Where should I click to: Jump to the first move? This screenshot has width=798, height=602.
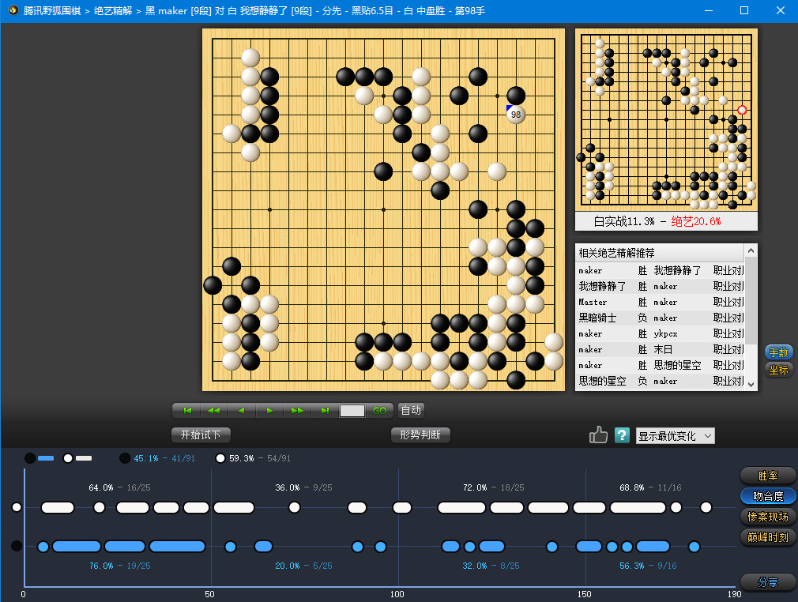(187, 411)
